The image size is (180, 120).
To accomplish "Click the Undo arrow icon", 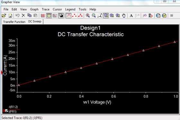I will 17,15.
